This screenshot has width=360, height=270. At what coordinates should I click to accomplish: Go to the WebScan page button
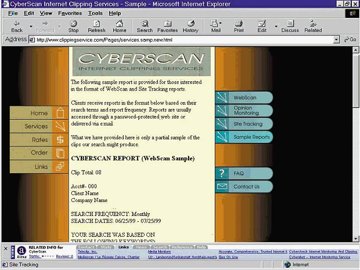(244, 98)
